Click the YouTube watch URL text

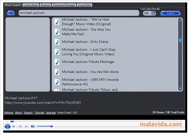tap(43, 103)
